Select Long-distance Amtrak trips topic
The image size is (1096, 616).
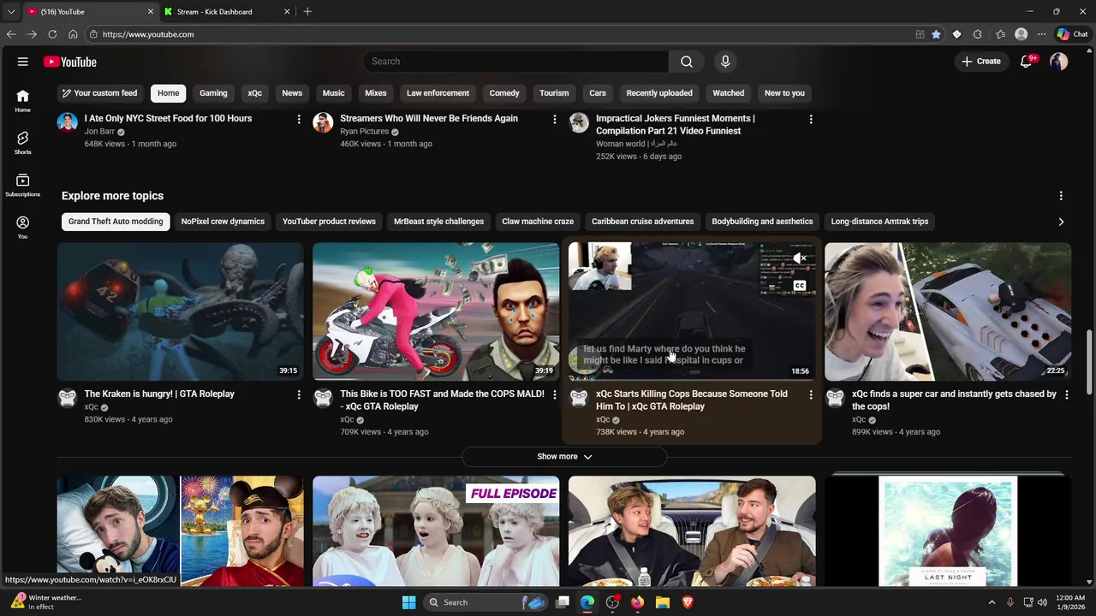click(879, 222)
